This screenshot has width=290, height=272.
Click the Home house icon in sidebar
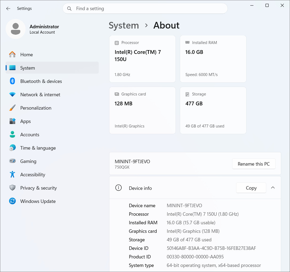12,55
